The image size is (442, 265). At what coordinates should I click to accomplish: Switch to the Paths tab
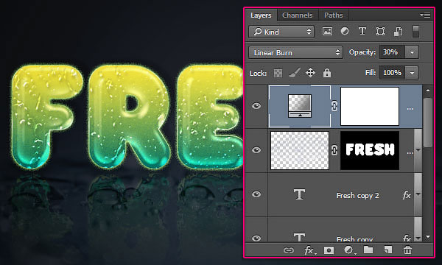click(334, 15)
